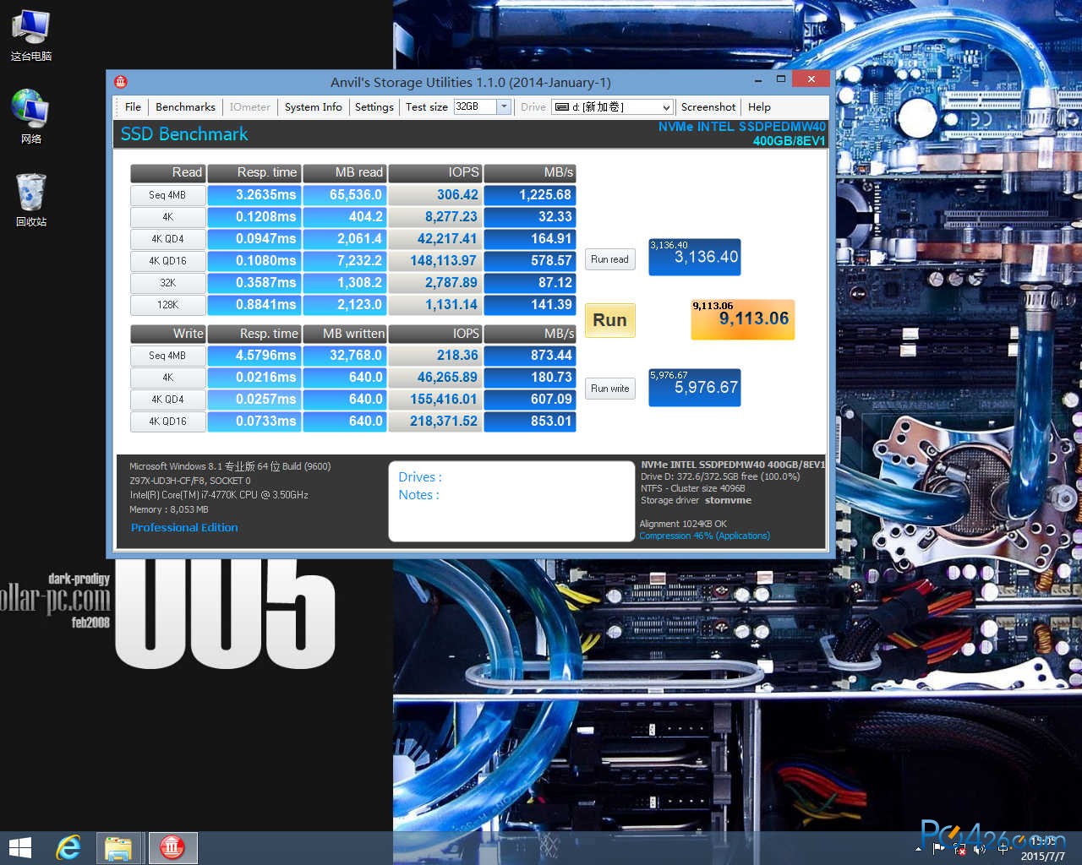This screenshot has width=1082, height=865.
Task: Click the volume speaker tray icon
Action: 980,848
